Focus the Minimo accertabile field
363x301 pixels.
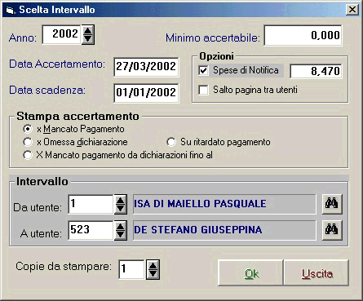click(x=303, y=35)
